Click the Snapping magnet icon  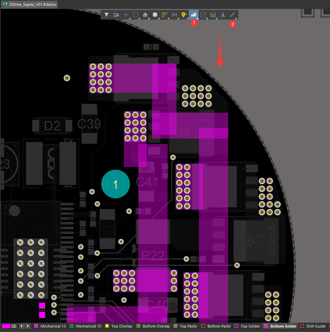click(116, 15)
